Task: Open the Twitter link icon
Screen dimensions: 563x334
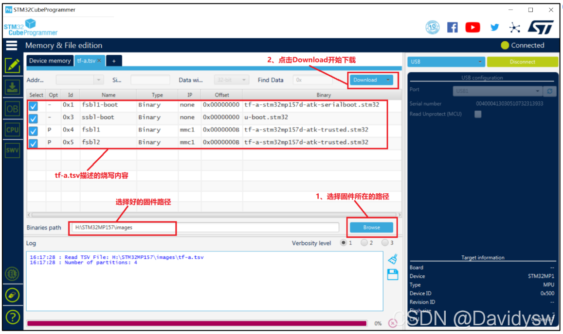Action: [x=494, y=27]
